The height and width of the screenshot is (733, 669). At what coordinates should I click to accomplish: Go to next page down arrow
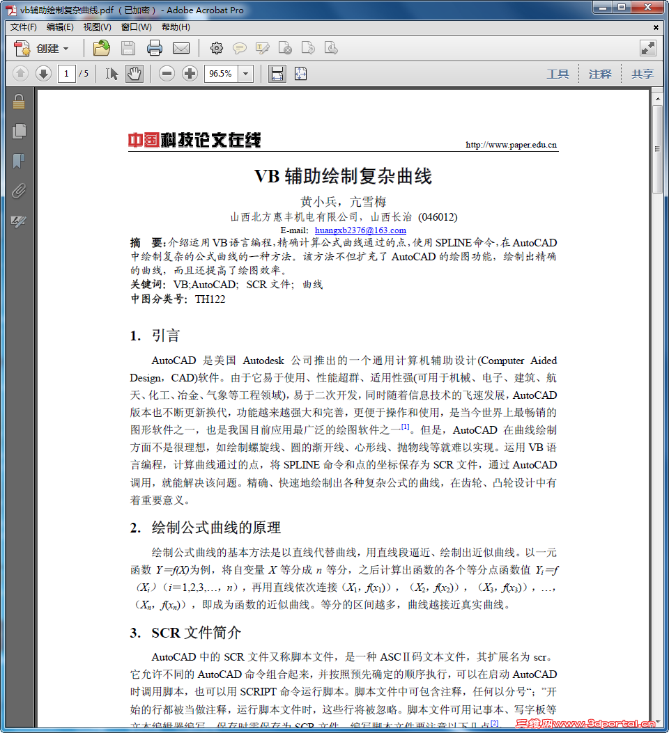[43, 73]
